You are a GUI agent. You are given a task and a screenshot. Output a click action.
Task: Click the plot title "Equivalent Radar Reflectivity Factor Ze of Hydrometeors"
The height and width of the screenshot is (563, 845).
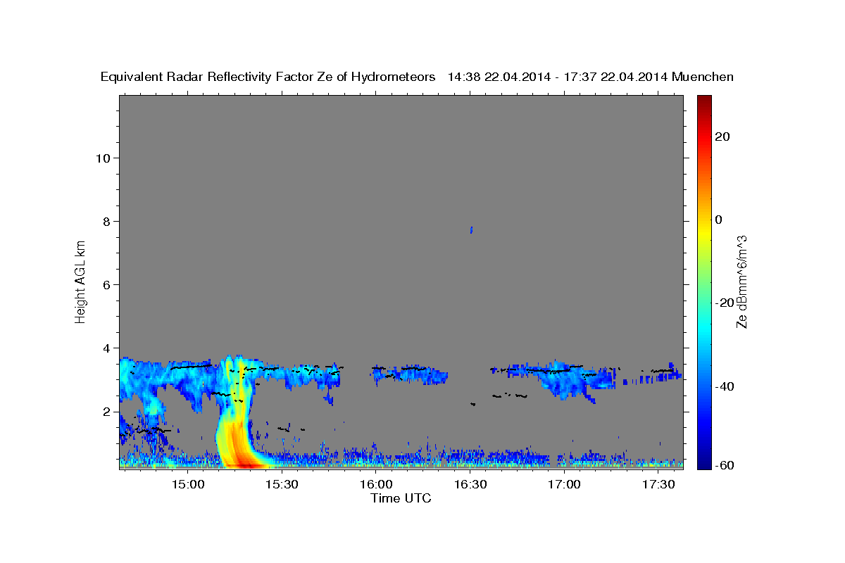click(x=268, y=77)
